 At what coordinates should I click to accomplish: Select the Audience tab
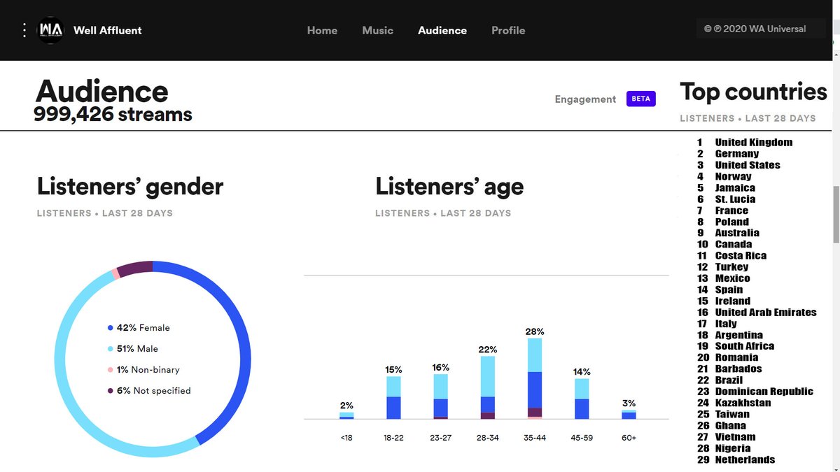442,31
